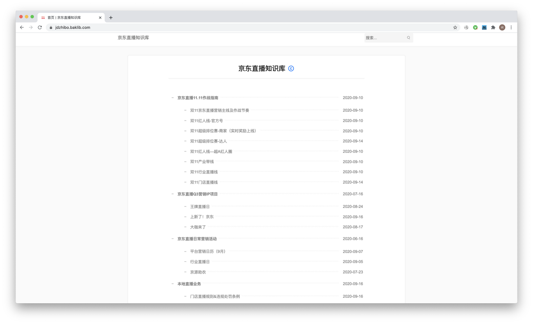Screen dimensions: 533x324
Task: Open the blue M extension icon
Action: 484,27
